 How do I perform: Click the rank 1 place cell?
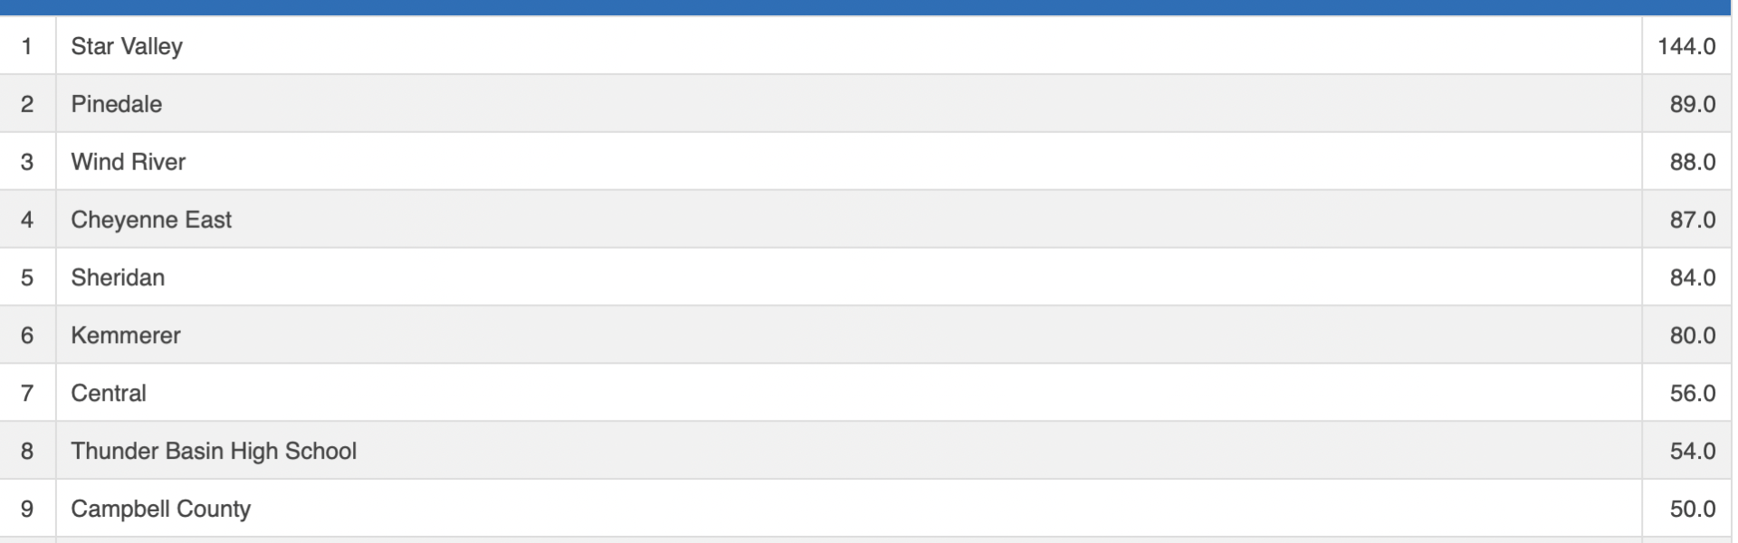pyautogui.click(x=27, y=46)
